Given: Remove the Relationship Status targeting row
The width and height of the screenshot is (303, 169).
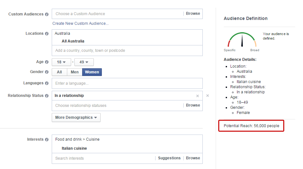Looking at the screenshot, I should click(x=208, y=96).
